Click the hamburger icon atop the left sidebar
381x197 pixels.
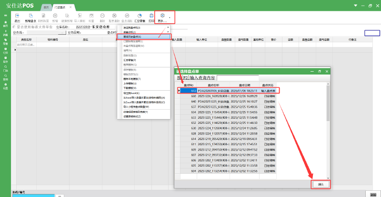pos(5,16)
